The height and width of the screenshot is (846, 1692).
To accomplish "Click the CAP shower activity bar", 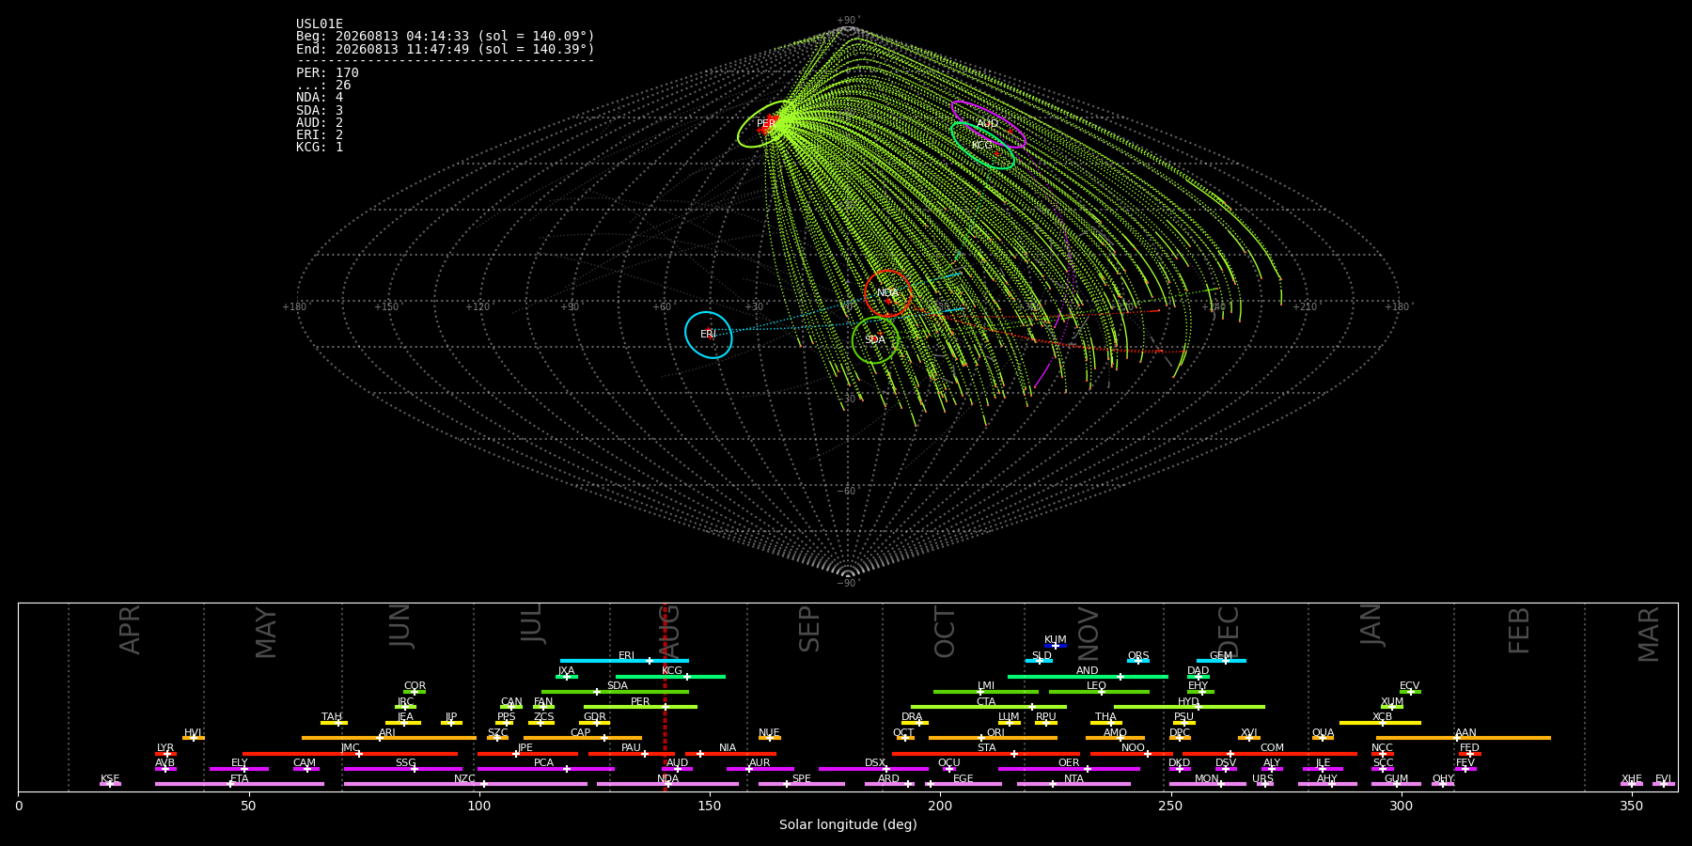I will click(x=583, y=738).
